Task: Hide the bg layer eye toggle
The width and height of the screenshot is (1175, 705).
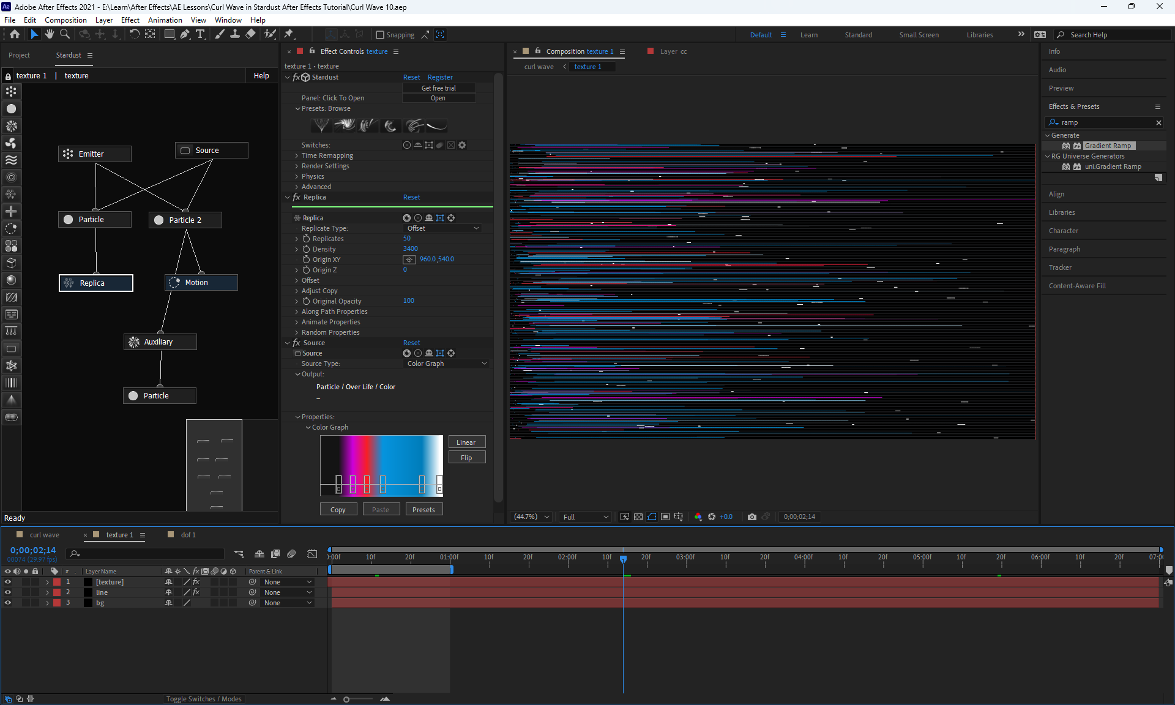Action: click(x=8, y=603)
